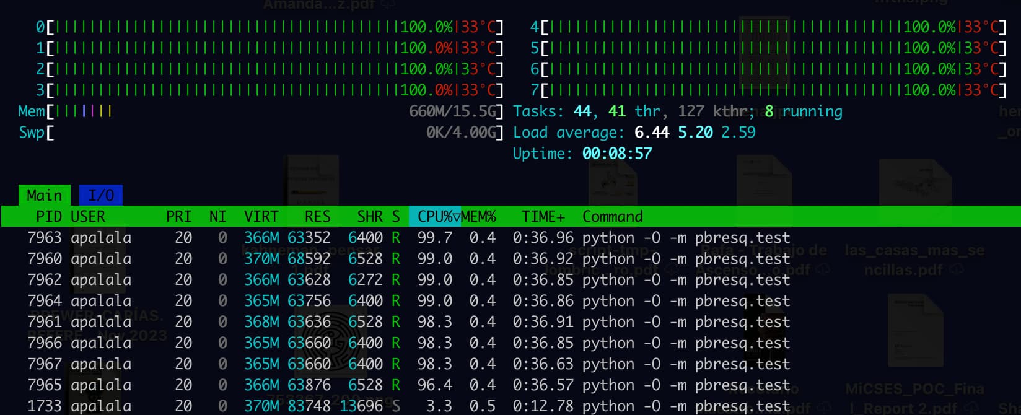Select process row with PID 7966
The height and width of the screenshot is (415, 1021).
pos(510,343)
